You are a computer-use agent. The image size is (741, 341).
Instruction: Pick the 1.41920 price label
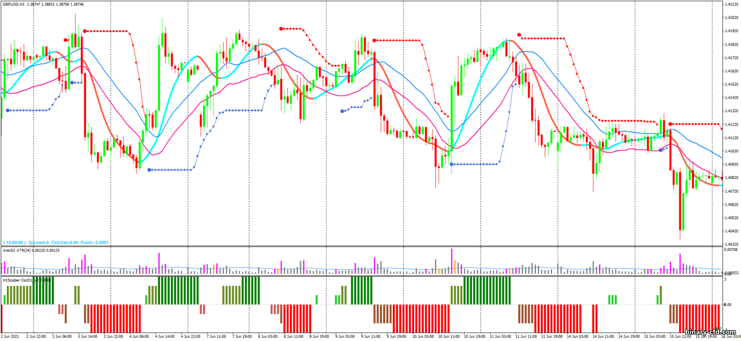point(731,31)
